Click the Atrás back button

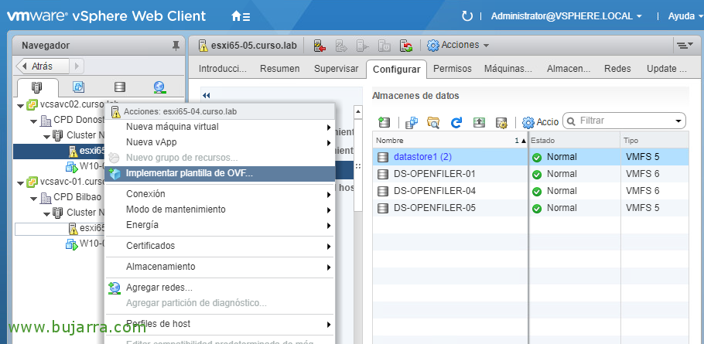point(43,66)
